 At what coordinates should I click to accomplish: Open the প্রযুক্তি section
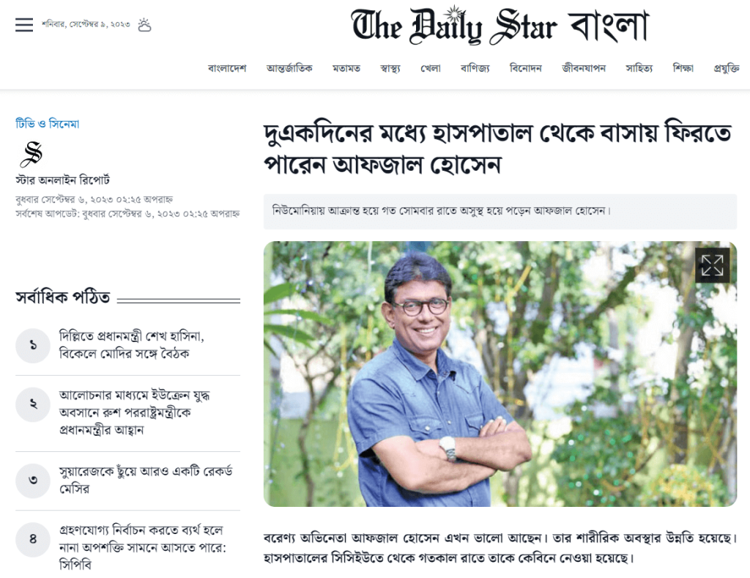(x=727, y=68)
